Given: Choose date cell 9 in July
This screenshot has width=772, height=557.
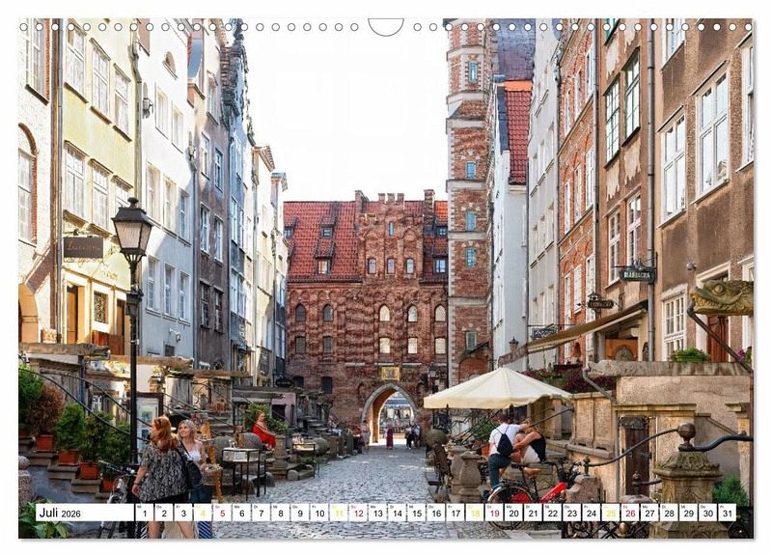Looking at the screenshot, I should click(300, 513).
